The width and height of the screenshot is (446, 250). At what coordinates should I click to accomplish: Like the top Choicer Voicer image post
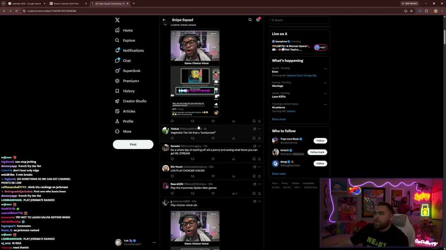[213, 121]
